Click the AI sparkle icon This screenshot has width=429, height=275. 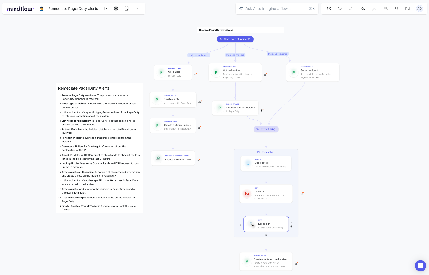pos(363,9)
